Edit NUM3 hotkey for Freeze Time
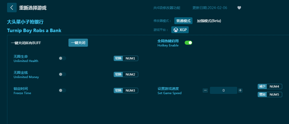Screen dimensions: 289x124 [130, 91]
